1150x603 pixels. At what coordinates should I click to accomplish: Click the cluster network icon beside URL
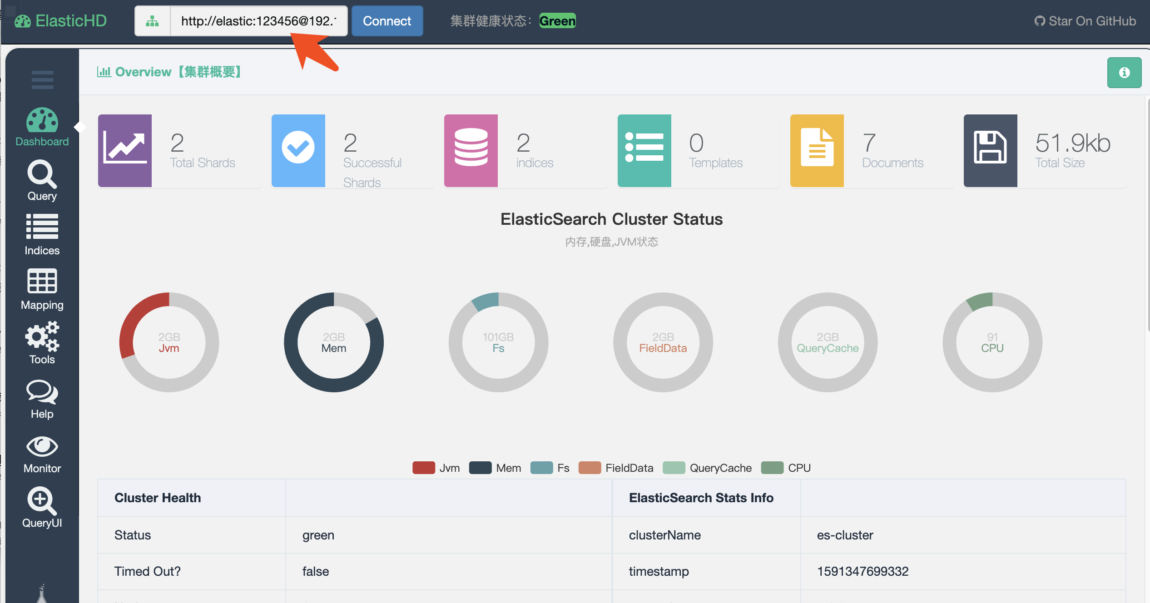152,21
